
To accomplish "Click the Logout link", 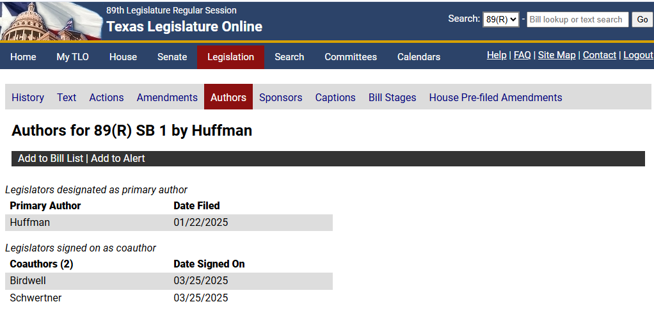I will pos(638,55).
